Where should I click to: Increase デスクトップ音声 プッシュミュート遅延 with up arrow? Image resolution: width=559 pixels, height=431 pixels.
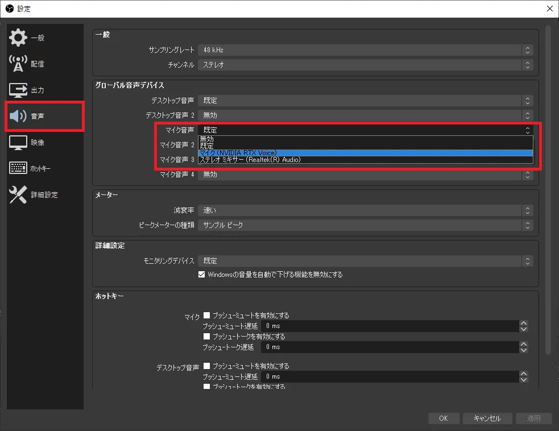pyautogui.click(x=523, y=374)
